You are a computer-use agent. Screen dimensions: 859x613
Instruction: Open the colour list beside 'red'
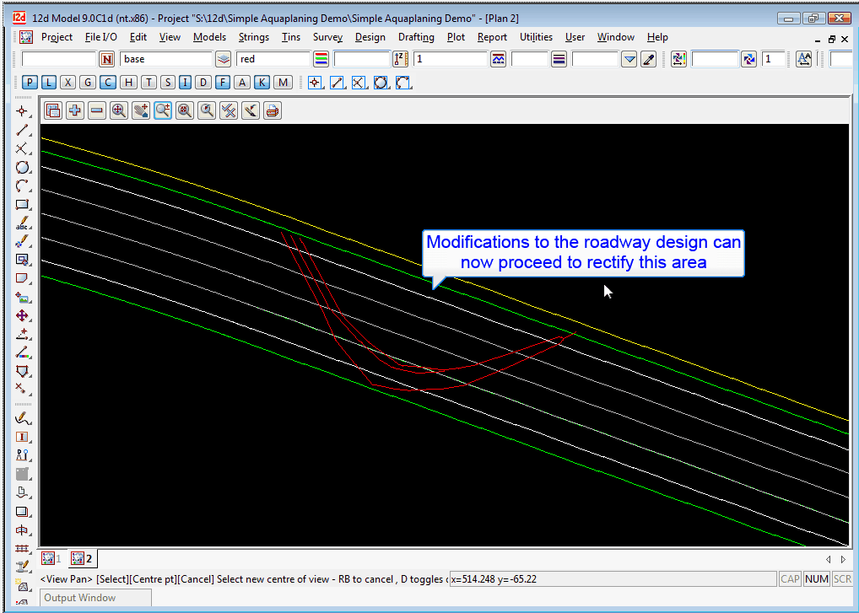point(321,59)
